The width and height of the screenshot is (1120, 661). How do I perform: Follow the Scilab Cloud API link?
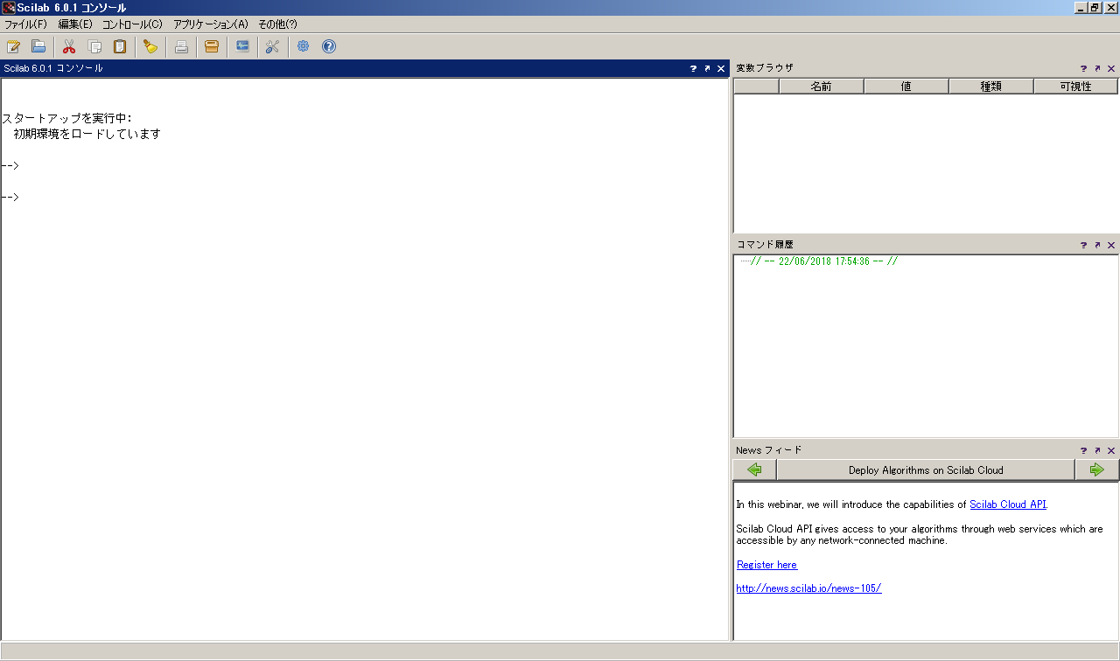pyautogui.click(x=1007, y=504)
